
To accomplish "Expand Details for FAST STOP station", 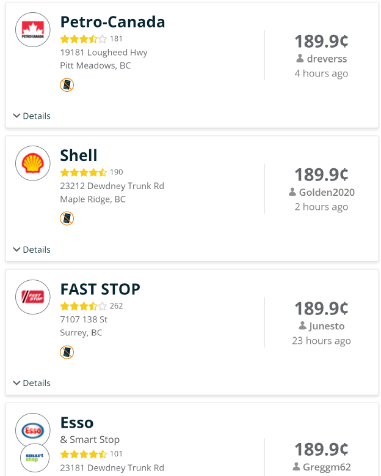I will [32, 383].
